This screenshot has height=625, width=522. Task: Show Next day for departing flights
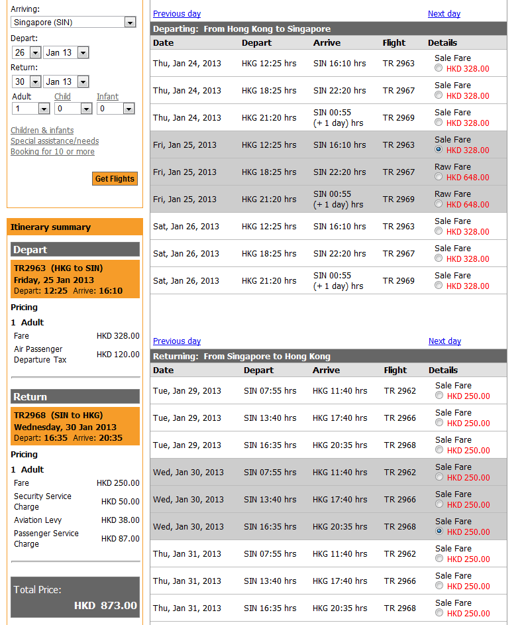click(444, 14)
